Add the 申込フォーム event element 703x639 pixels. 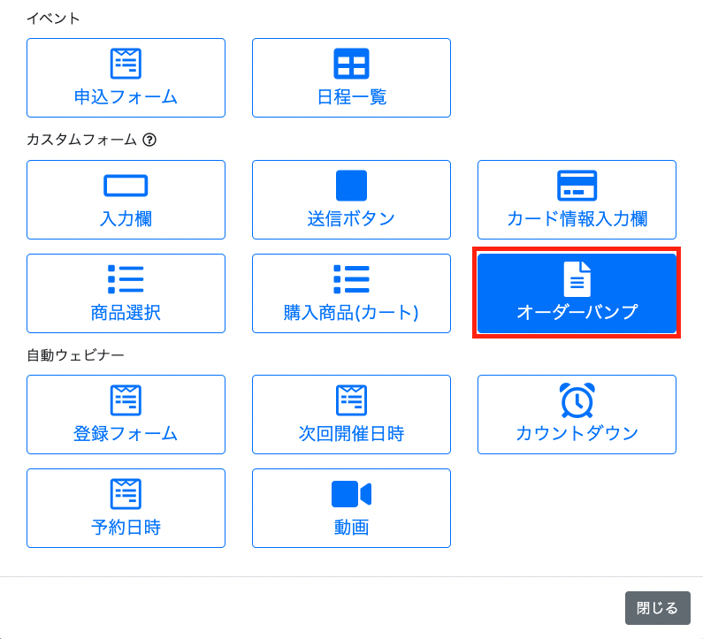126,78
